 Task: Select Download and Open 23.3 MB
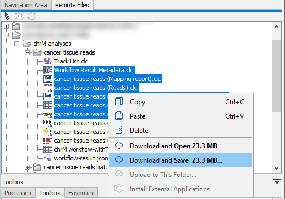[x=180, y=146]
